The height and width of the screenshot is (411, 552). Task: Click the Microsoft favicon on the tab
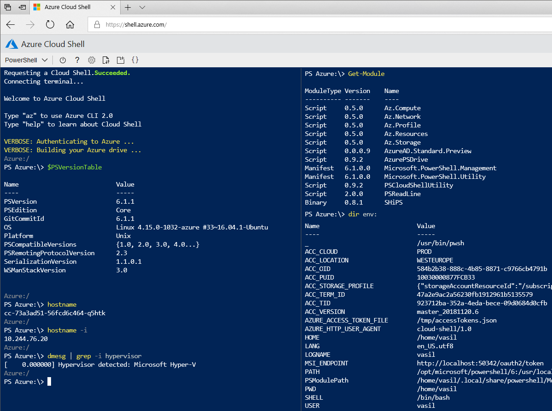[x=37, y=7]
